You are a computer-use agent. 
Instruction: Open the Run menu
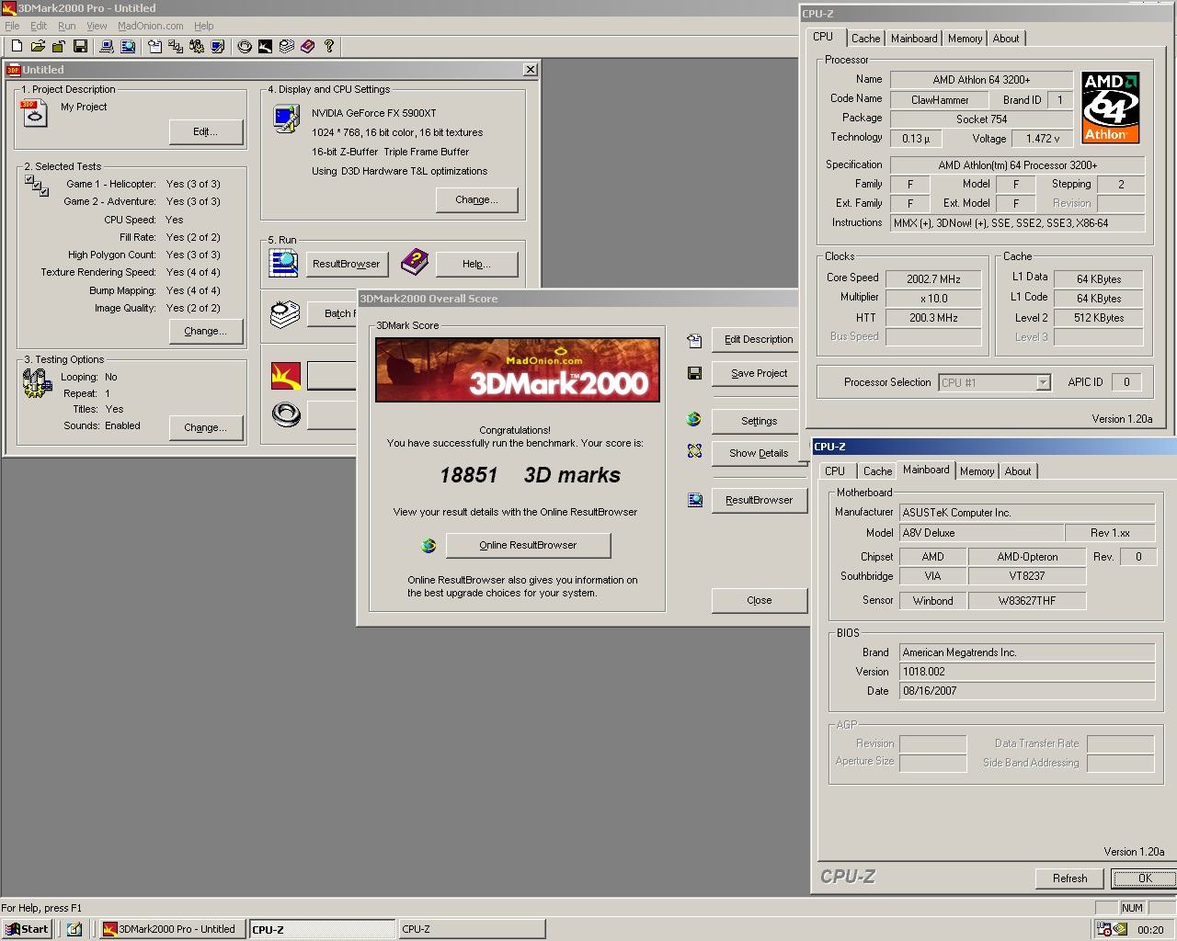pos(67,26)
